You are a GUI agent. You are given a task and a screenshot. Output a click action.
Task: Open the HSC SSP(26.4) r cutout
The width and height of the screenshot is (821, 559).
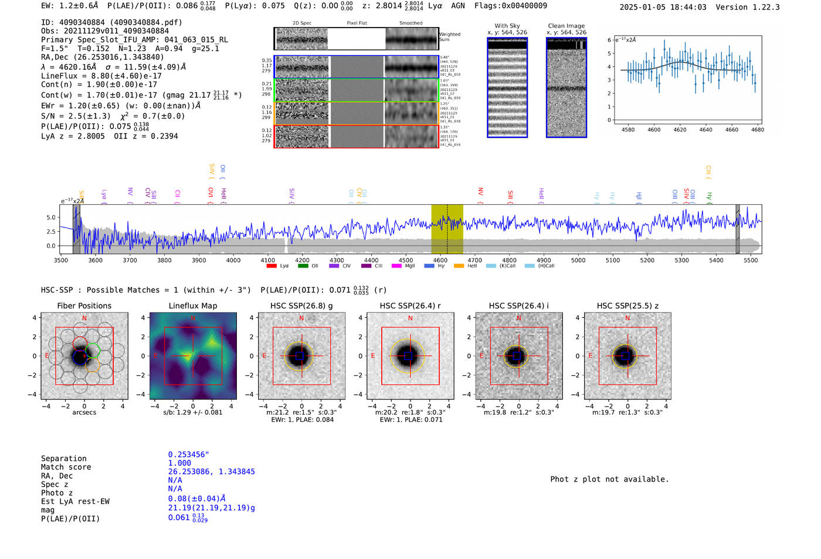pyautogui.click(x=410, y=356)
